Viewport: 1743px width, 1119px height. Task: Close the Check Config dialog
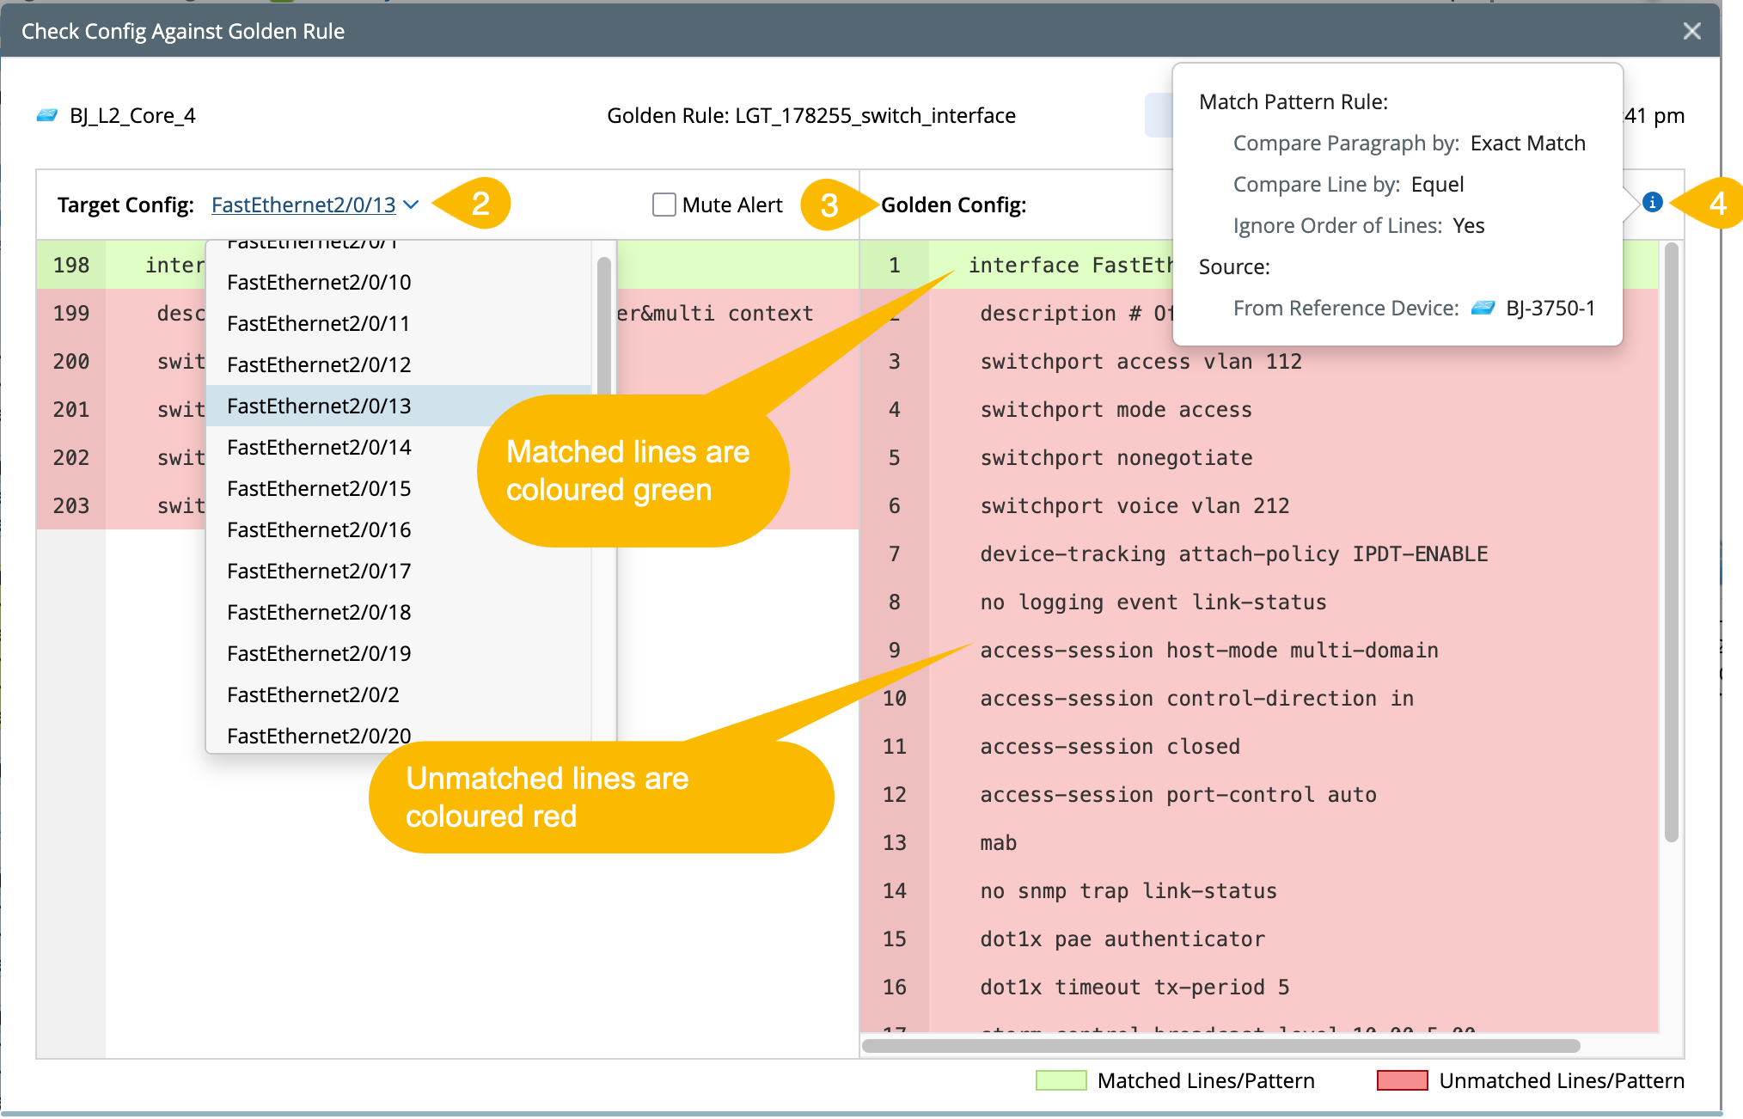(x=1691, y=32)
